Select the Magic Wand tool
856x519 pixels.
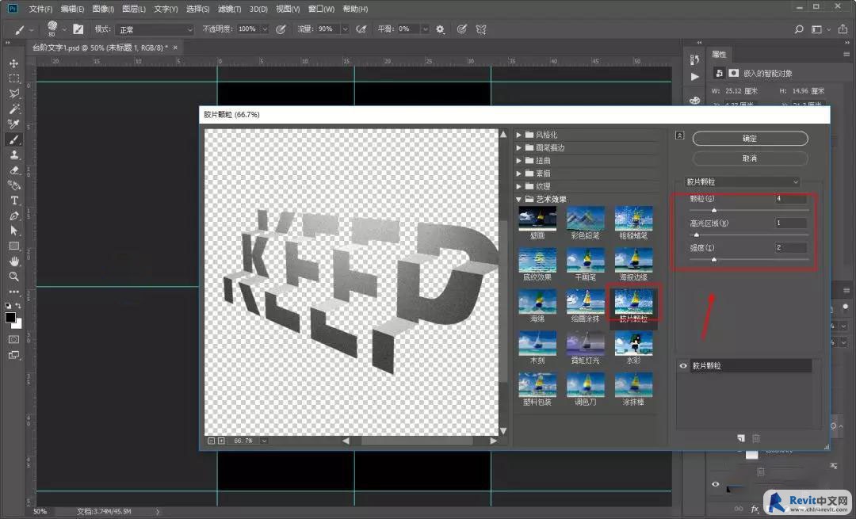click(13, 109)
